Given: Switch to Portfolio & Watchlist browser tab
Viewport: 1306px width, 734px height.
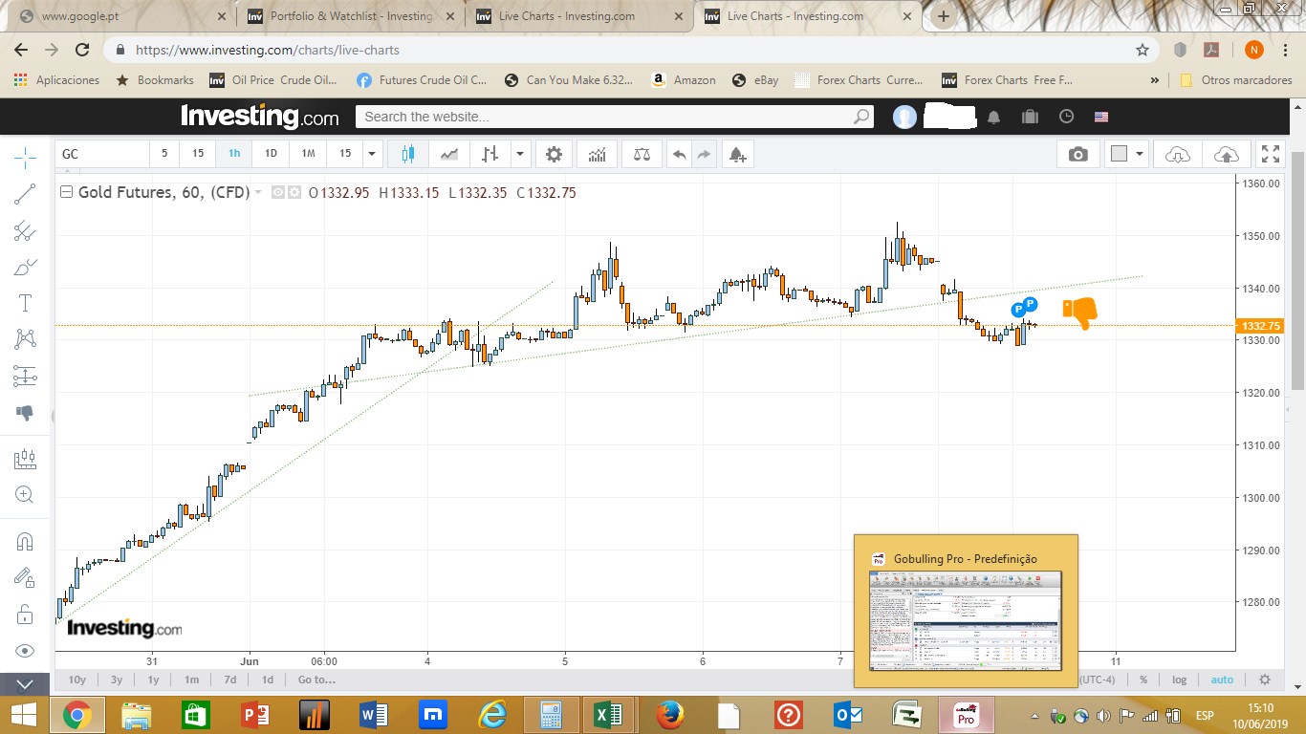Looking at the screenshot, I should point(352,16).
